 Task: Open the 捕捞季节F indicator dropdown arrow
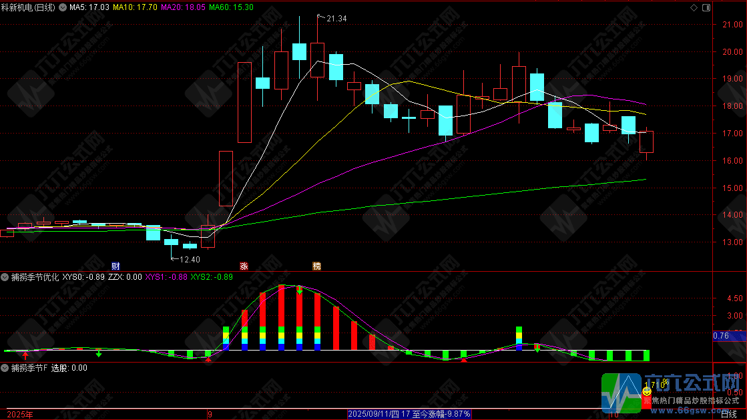point(7,368)
